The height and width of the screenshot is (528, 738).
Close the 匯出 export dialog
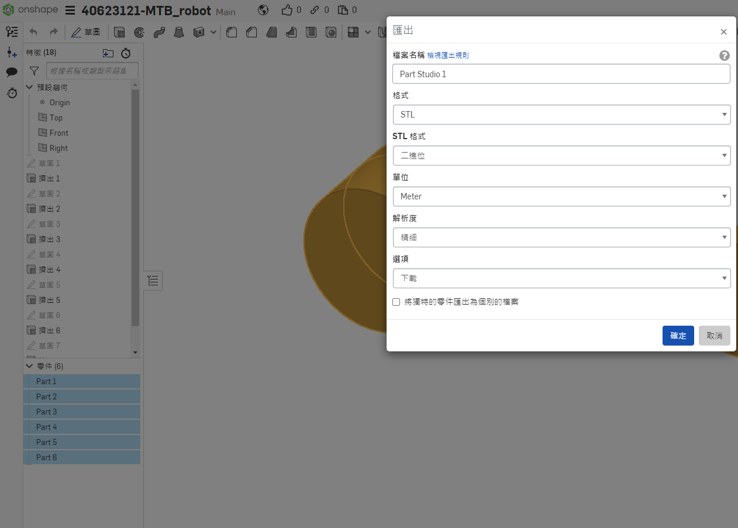click(724, 32)
